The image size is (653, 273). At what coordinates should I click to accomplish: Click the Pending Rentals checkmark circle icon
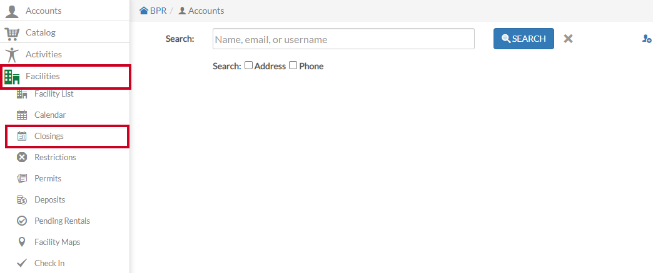pos(22,221)
